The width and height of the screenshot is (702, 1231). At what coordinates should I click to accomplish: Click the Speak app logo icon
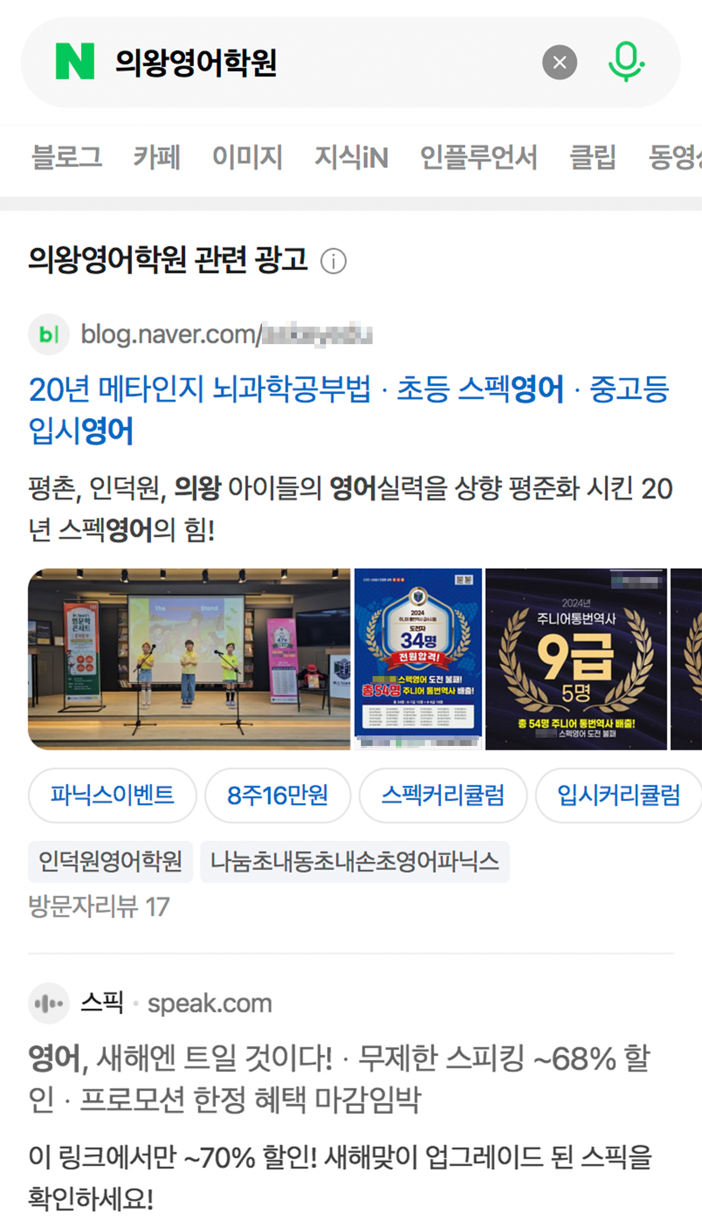coord(49,1003)
